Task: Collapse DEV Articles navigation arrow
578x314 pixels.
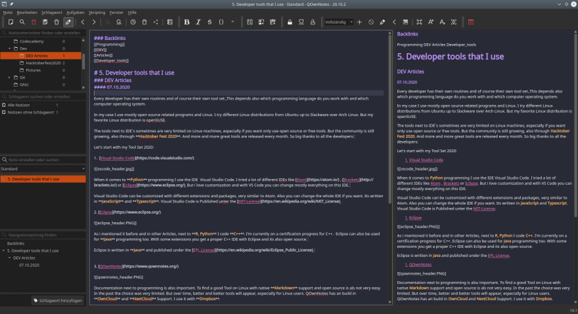Action: [10, 258]
